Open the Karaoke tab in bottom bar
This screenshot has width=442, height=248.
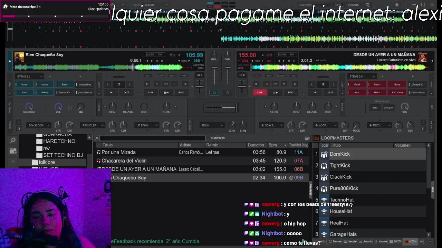[x=381, y=241]
